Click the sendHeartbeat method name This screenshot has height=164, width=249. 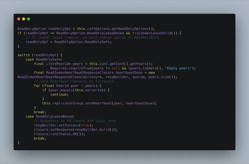[x=98, y=103]
